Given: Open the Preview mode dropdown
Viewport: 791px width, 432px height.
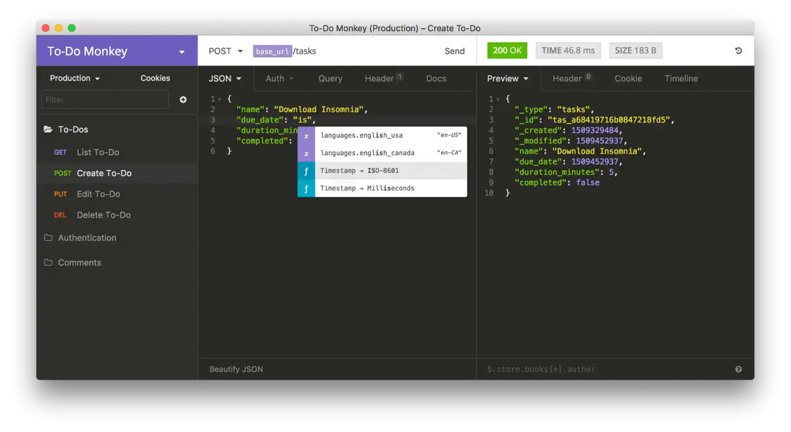Looking at the screenshot, I should point(508,78).
